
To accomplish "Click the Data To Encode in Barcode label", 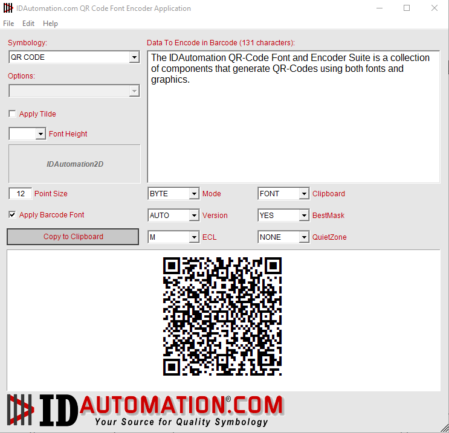I will pos(221,43).
